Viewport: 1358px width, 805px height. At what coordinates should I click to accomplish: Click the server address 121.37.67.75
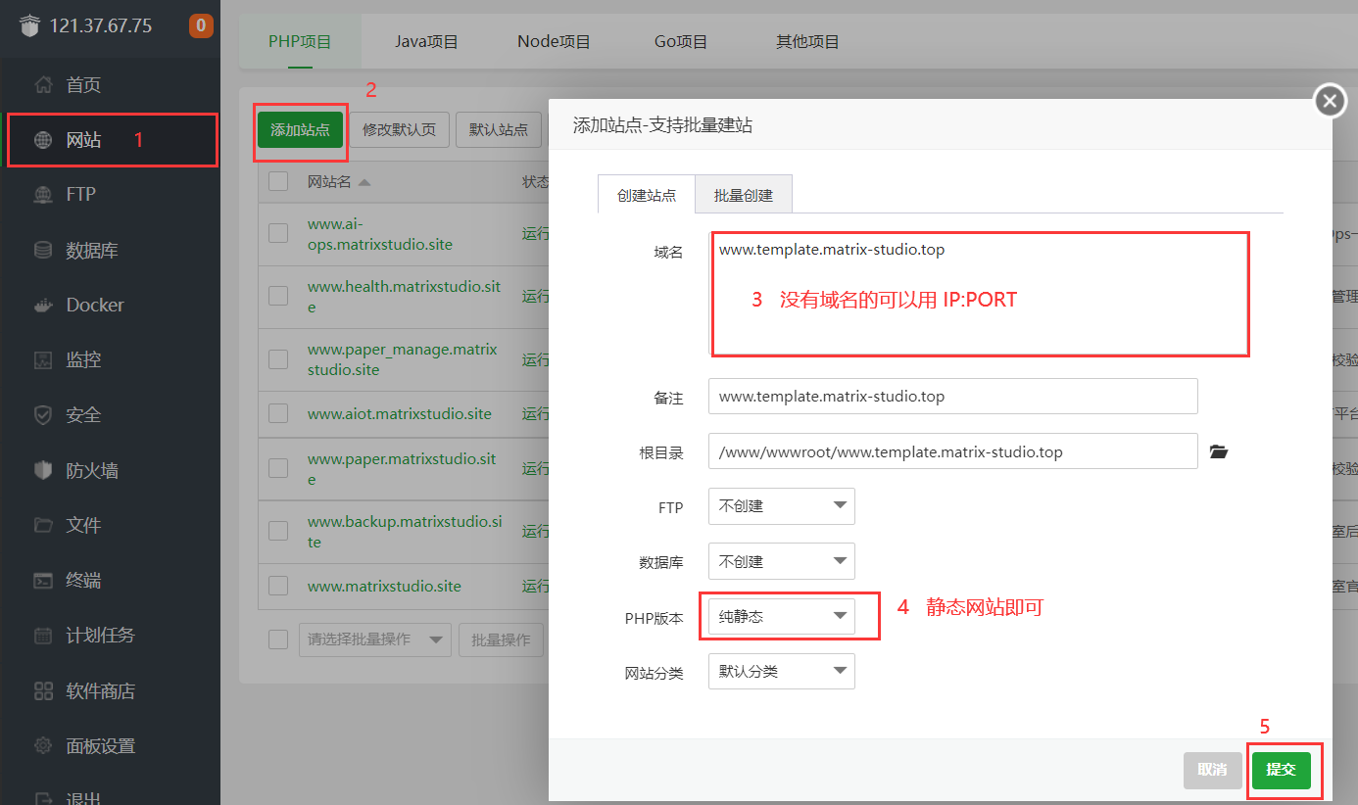pos(101,25)
